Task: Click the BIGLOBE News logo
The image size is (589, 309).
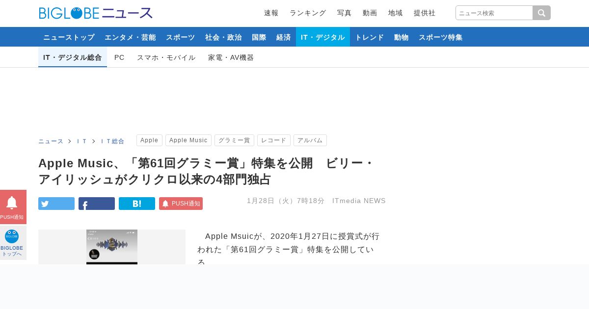Action: tap(96, 13)
